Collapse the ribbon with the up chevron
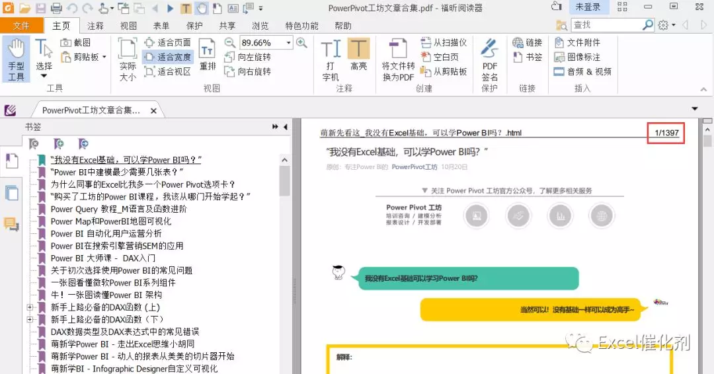The width and height of the screenshot is (714, 374). (x=703, y=90)
